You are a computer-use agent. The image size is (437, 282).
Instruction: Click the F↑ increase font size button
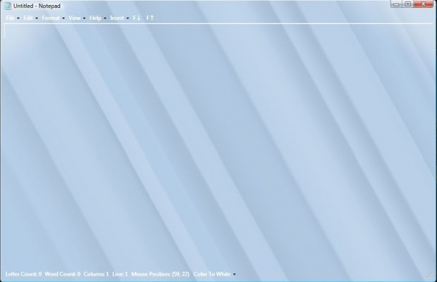click(150, 18)
